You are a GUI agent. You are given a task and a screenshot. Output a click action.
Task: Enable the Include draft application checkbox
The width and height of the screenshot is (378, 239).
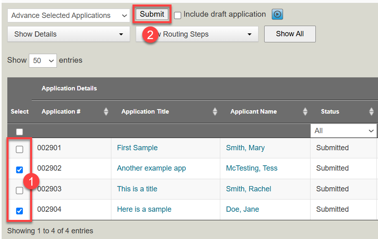177,15
